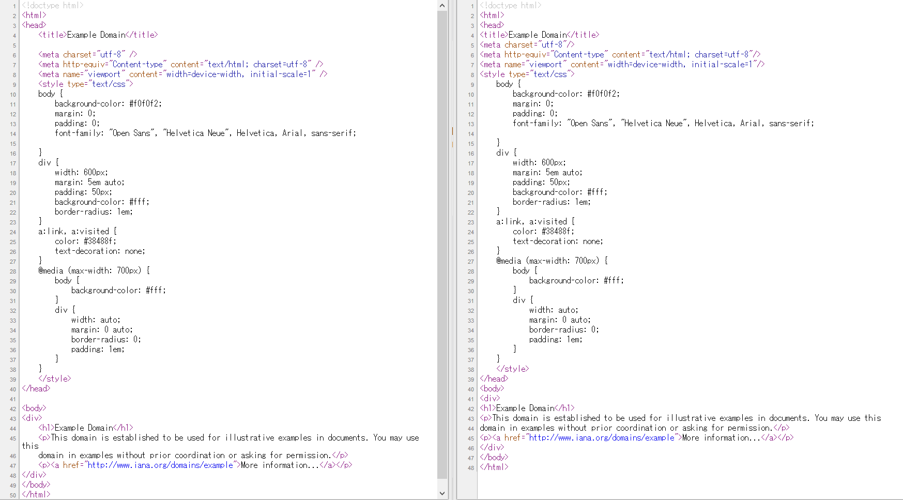This screenshot has height=500, width=903.
Task: Click the http-equiv meta line in the right pane
Action: 620,55
